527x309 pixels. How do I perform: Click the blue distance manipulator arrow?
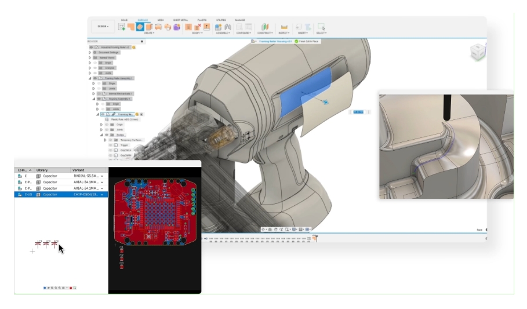(326, 102)
